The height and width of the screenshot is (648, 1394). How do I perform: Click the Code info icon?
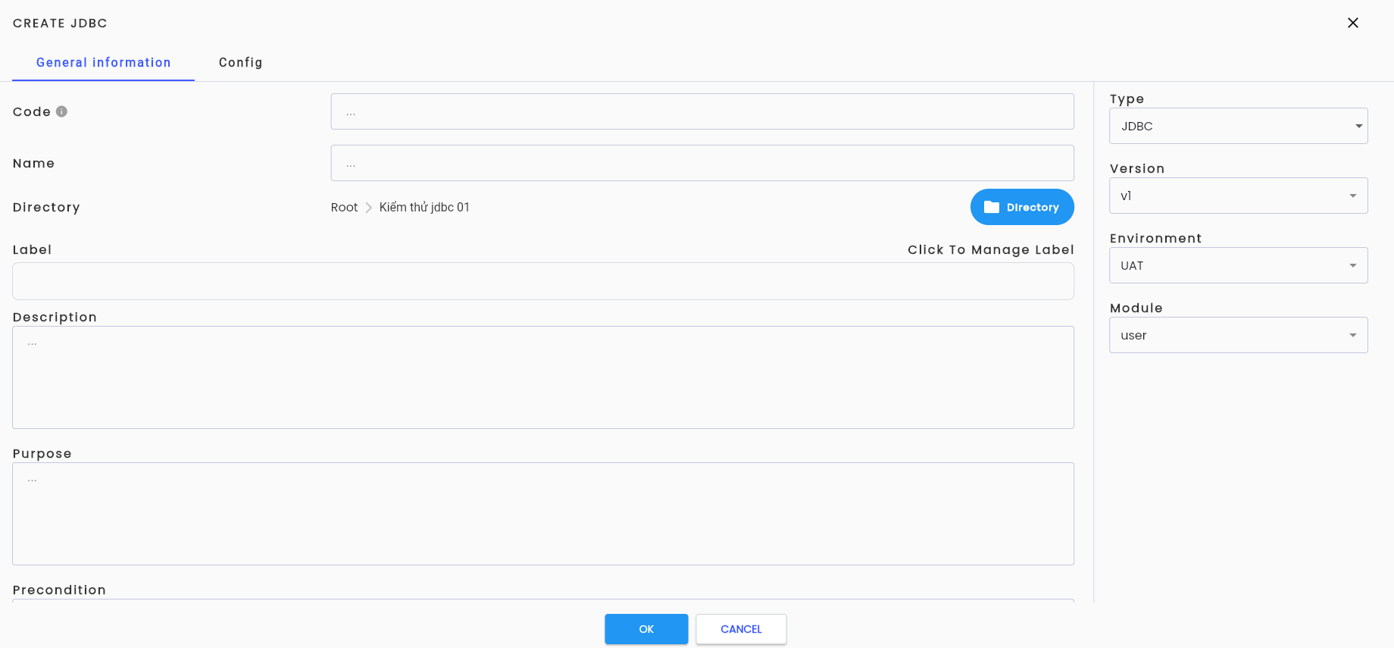(x=62, y=111)
